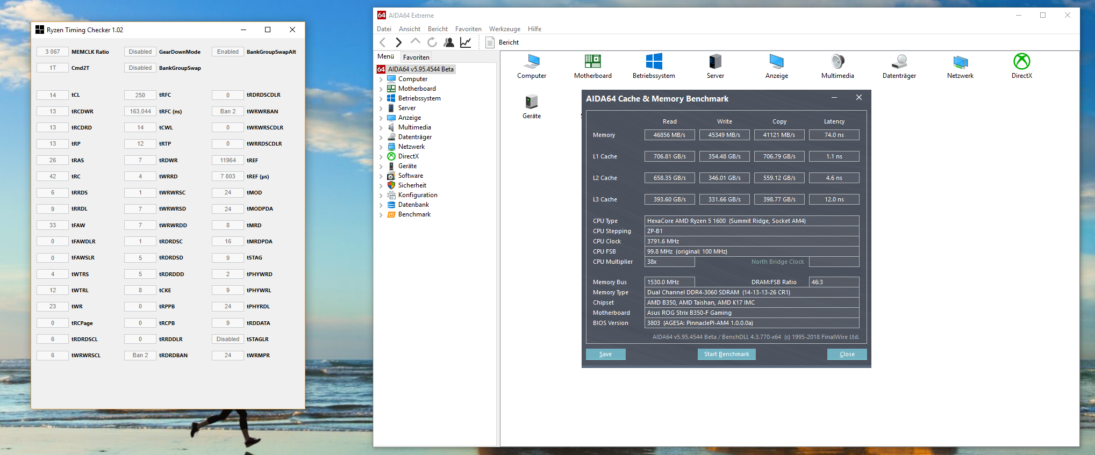This screenshot has height=455, width=1095.
Task: Click the Ryzen Timing Checker title icon
Action: pos(40,30)
